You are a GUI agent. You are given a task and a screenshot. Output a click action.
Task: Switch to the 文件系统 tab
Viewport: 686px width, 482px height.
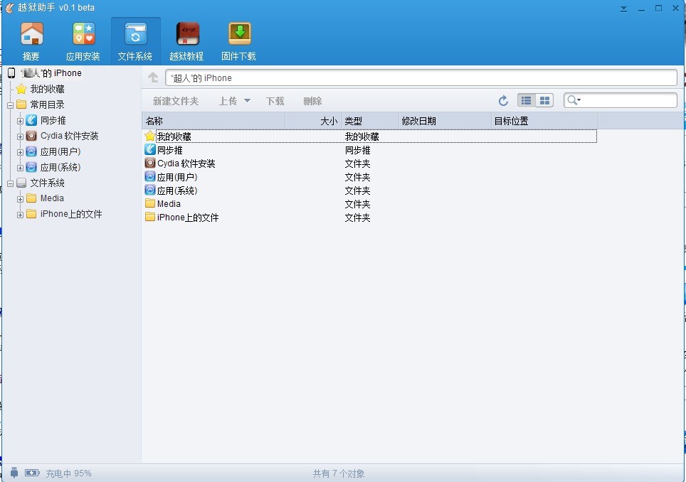click(135, 40)
